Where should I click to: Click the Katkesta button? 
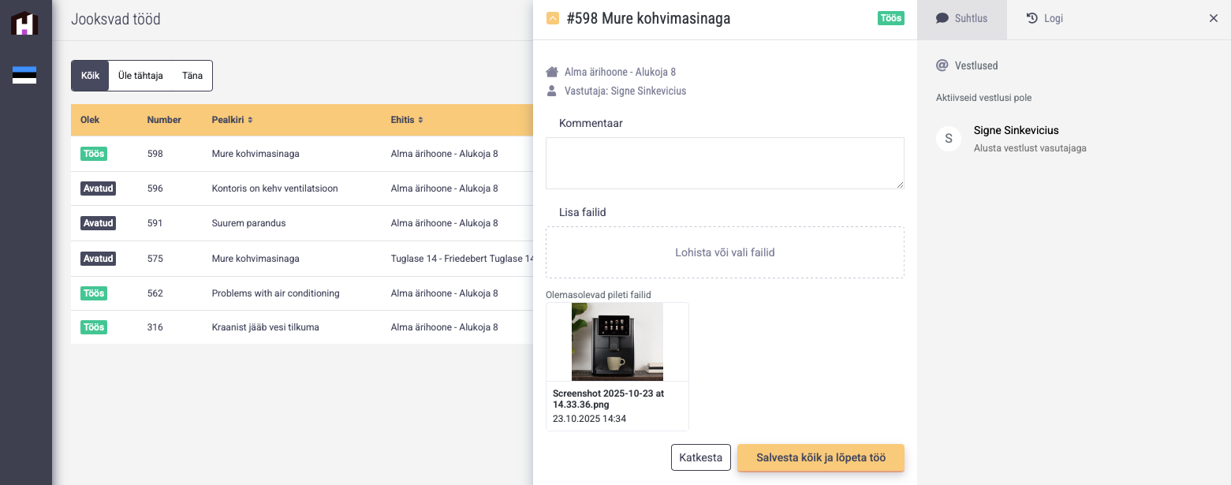pyautogui.click(x=701, y=457)
